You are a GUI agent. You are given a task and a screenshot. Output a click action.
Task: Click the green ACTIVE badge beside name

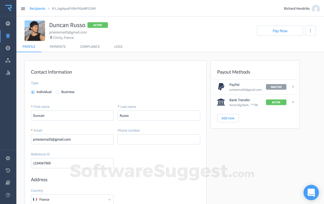point(98,25)
